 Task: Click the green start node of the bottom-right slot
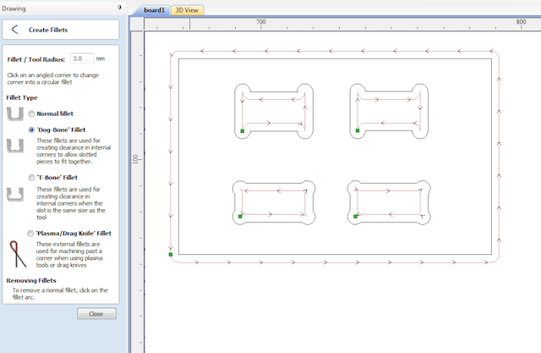pos(355,217)
